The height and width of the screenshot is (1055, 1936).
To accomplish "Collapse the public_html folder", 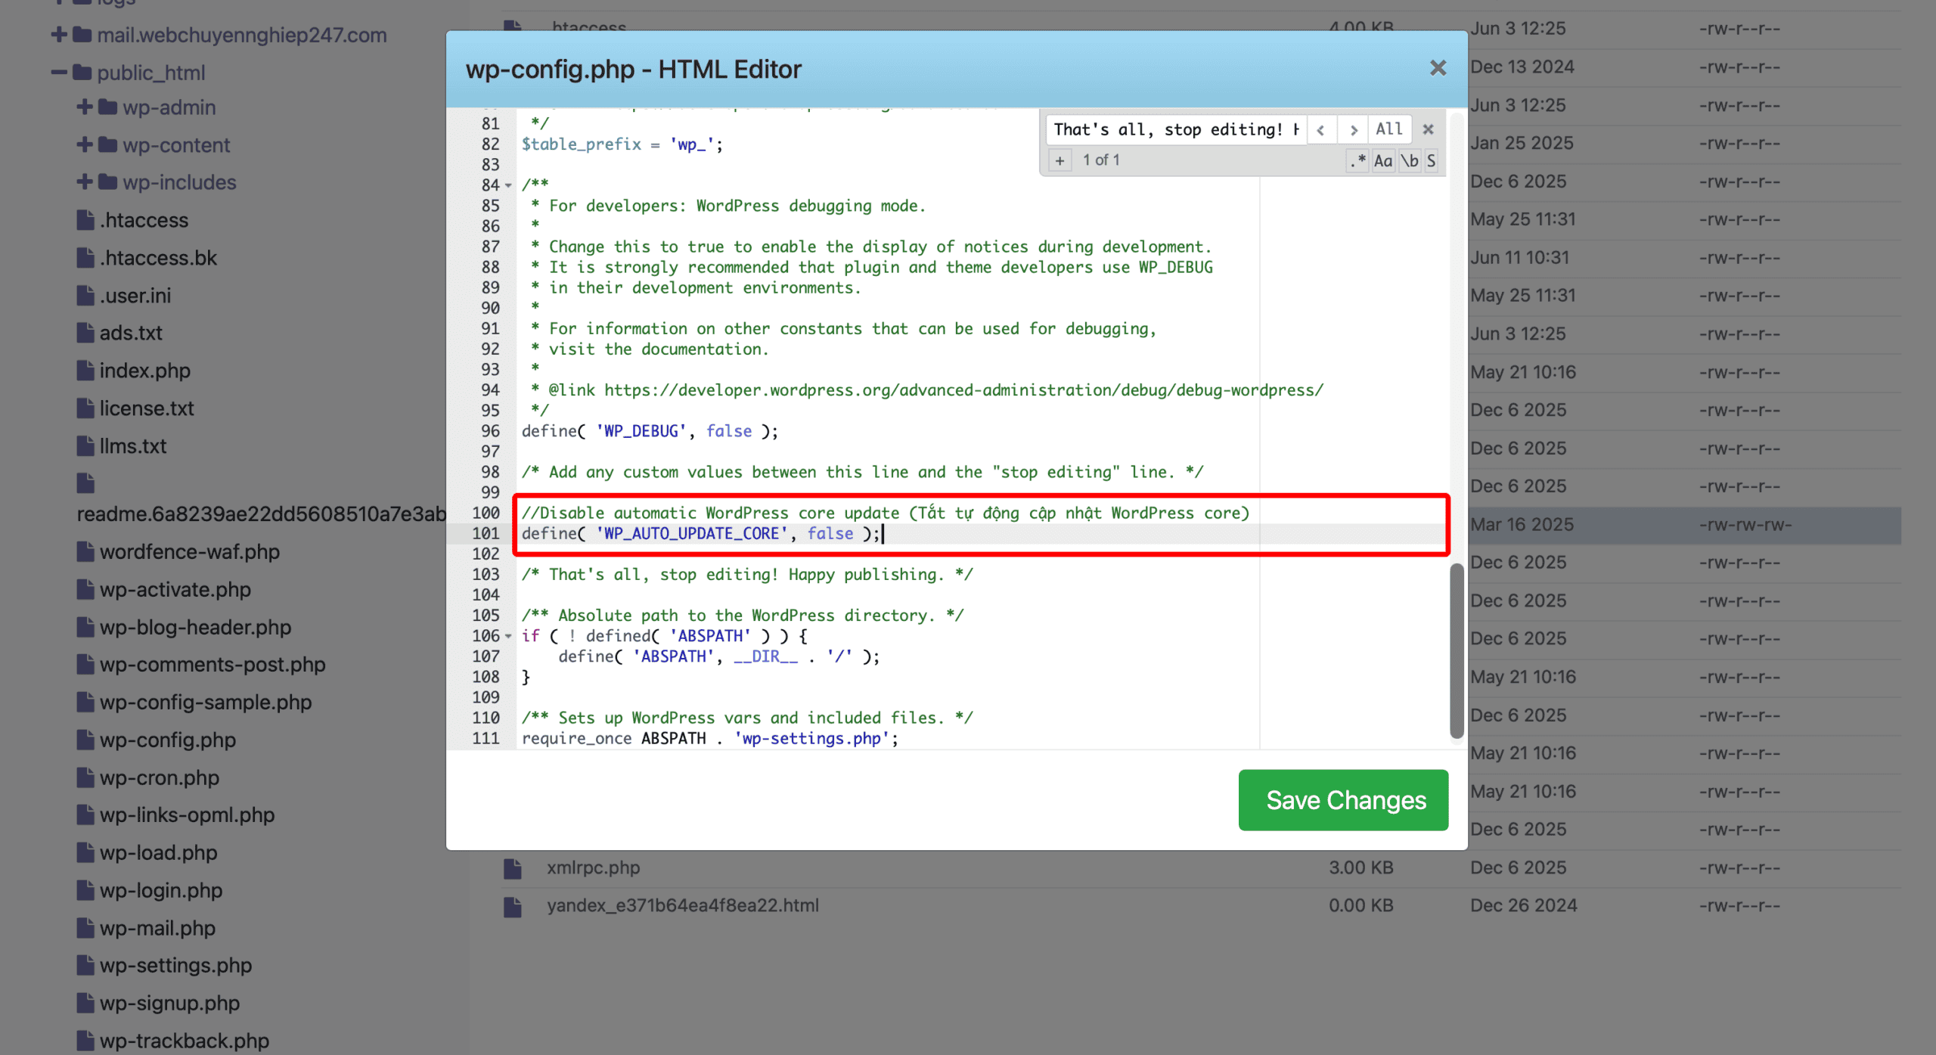I will coord(59,73).
